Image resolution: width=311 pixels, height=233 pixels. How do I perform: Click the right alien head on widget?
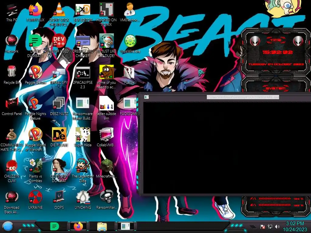(298, 41)
